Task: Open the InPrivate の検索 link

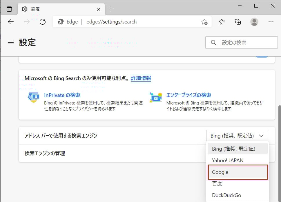Action: pyautogui.click(x=62, y=95)
